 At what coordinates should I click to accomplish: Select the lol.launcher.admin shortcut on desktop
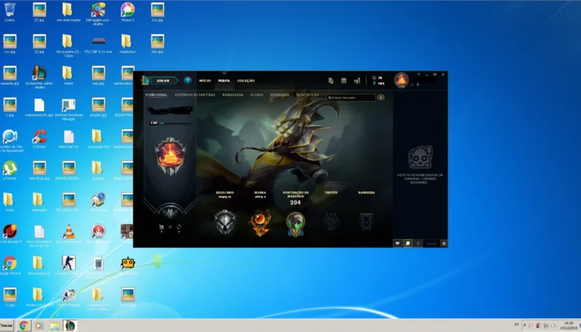39,77
